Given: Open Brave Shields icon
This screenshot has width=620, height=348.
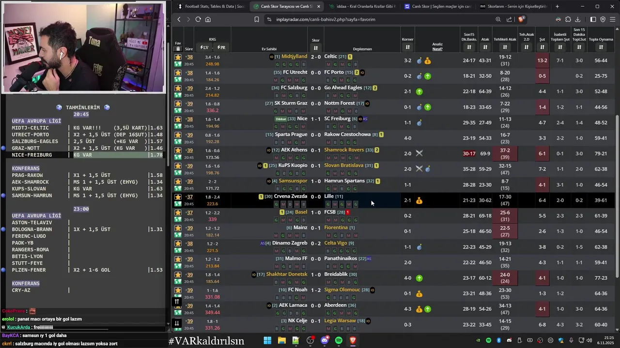Looking at the screenshot, I should click(x=521, y=19).
